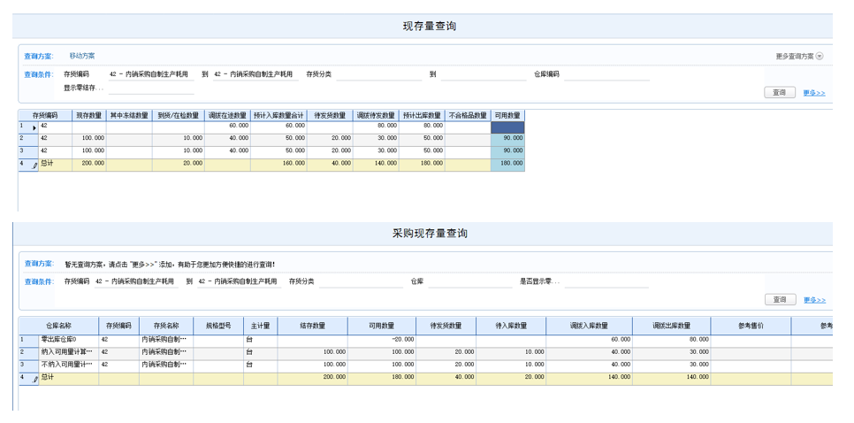Click 存货编码 end field in 现存量查询

click(255, 74)
